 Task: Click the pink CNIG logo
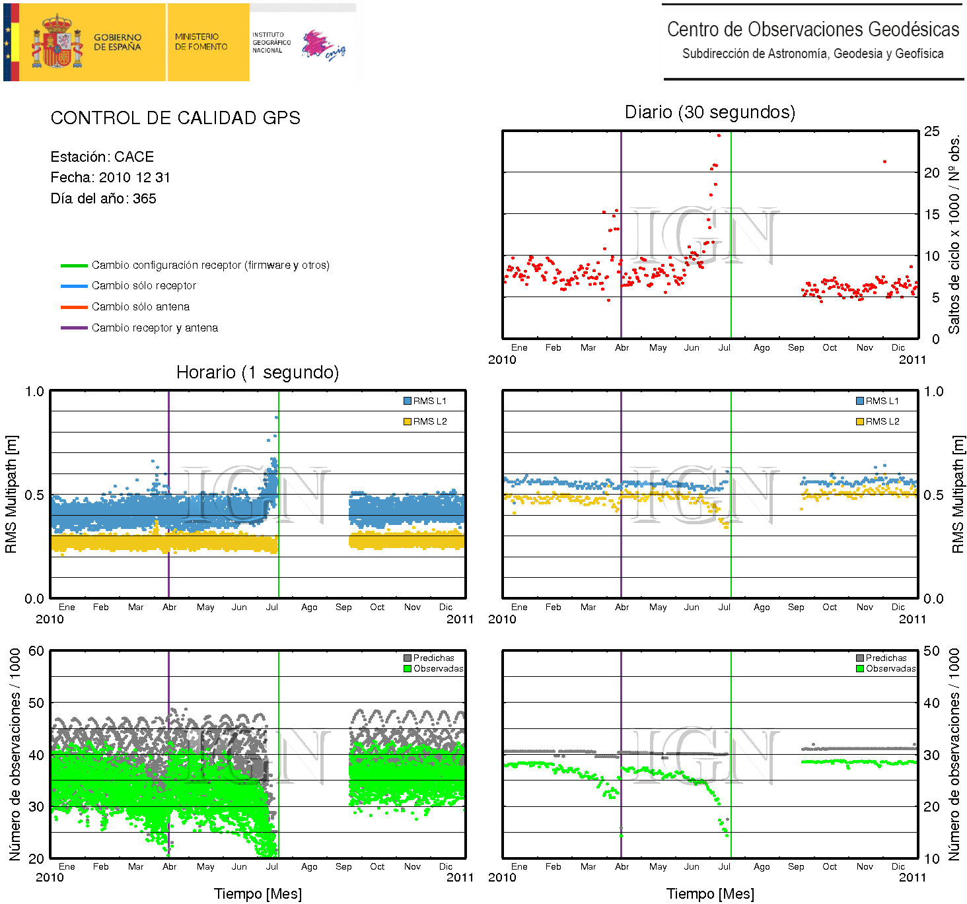pyautogui.click(x=322, y=46)
